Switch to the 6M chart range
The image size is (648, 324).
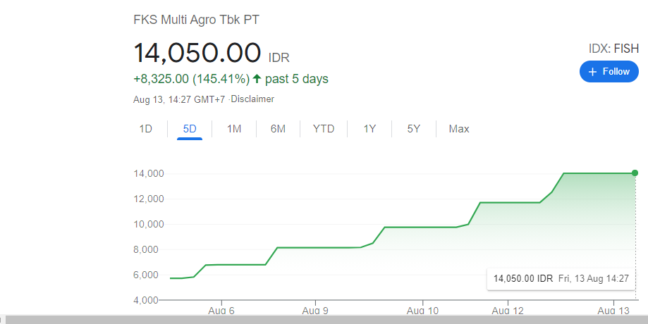click(278, 129)
